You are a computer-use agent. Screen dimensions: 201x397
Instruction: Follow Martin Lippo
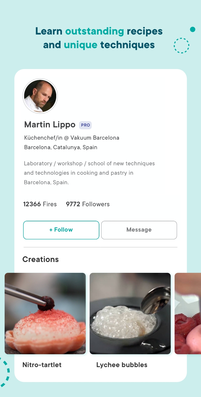coord(61,230)
